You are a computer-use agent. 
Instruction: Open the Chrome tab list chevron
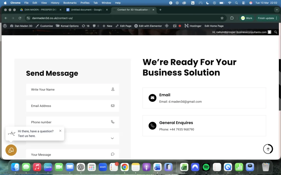[276, 10]
